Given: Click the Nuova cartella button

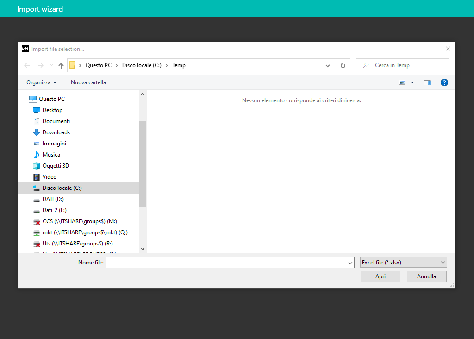Looking at the screenshot, I should [x=88, y=82].
